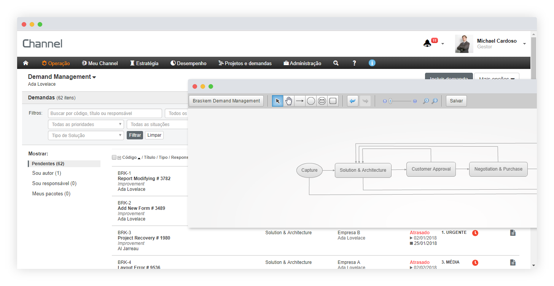Expand the Tipo de Solução dropdown
The image size is (554, 286).
(x=86, y=136)
